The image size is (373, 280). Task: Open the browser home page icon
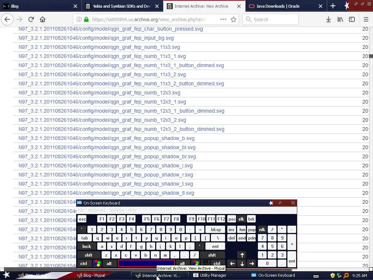[43, 19]
